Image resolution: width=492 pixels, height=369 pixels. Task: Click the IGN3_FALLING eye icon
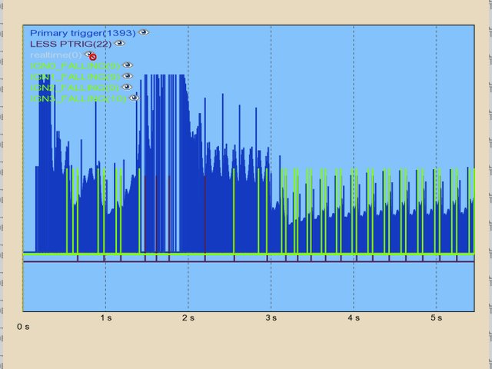(x=134, y=98)
